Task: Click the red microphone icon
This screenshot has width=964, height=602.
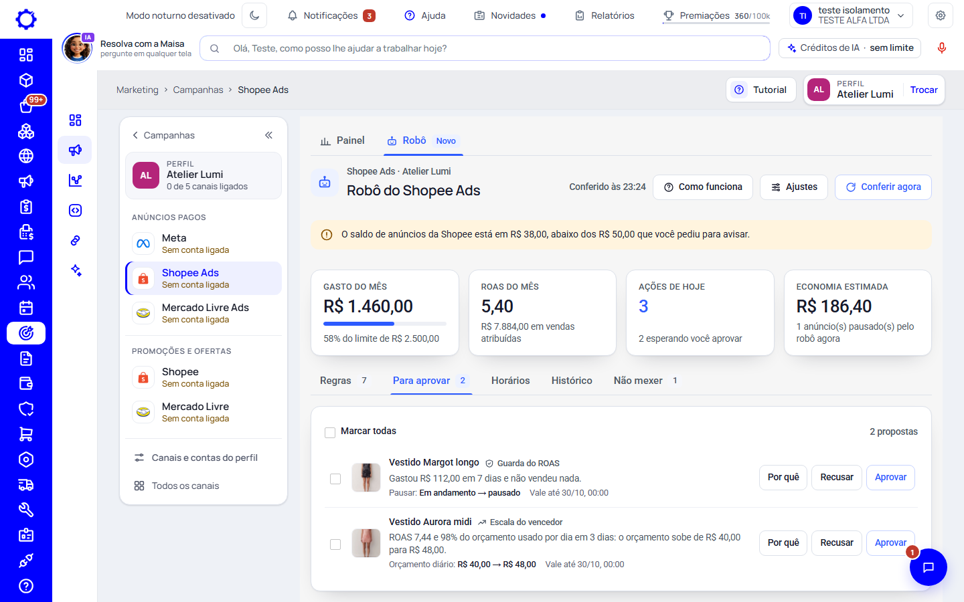Action: click(942, 48)
